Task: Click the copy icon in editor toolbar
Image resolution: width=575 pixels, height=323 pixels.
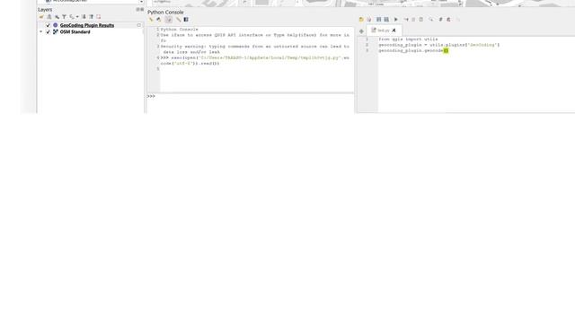Action: click(x=413, y=20)
